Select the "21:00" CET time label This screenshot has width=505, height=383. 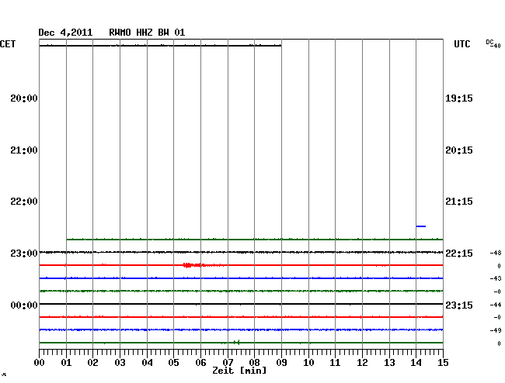tap(24, 150)
